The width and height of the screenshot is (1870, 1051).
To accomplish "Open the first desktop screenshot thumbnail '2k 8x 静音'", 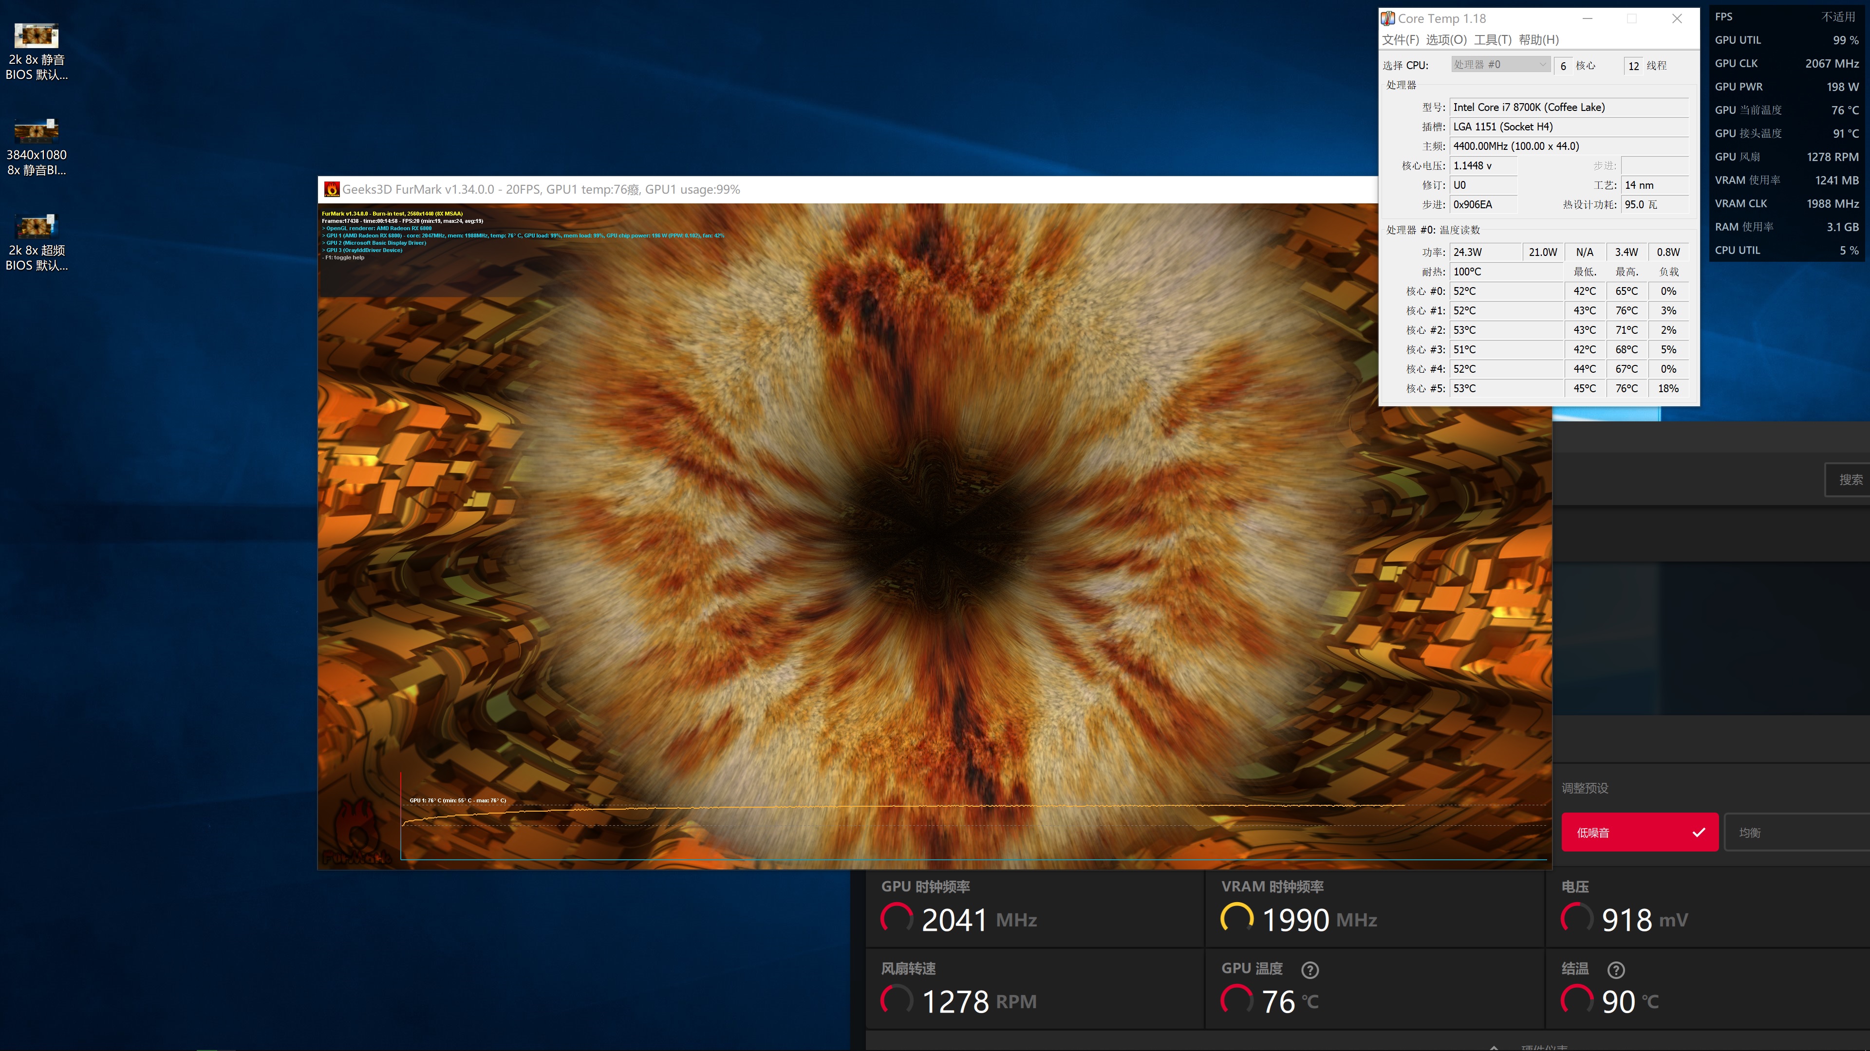I will coord(37,36).
